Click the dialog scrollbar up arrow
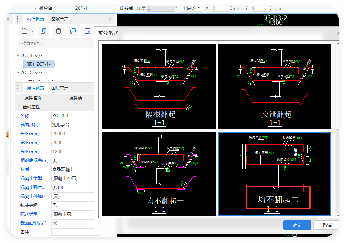345x243 pixels. pos(337,43)
